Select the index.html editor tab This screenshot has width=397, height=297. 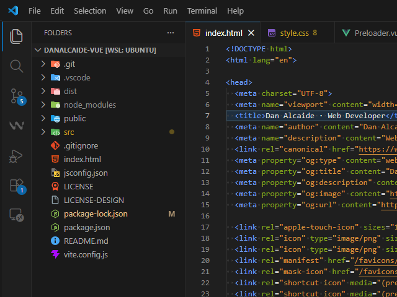[x=224, y=33]
